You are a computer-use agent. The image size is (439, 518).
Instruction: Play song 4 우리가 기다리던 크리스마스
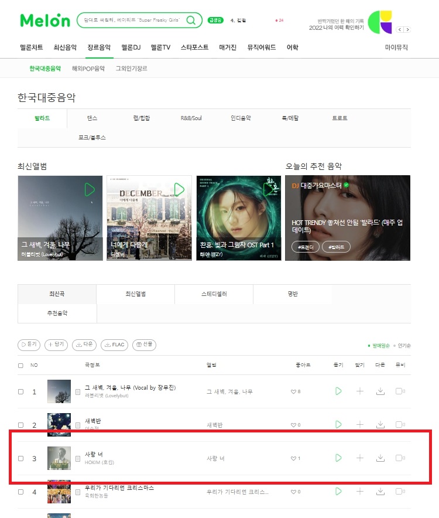[x=338, y=491]
